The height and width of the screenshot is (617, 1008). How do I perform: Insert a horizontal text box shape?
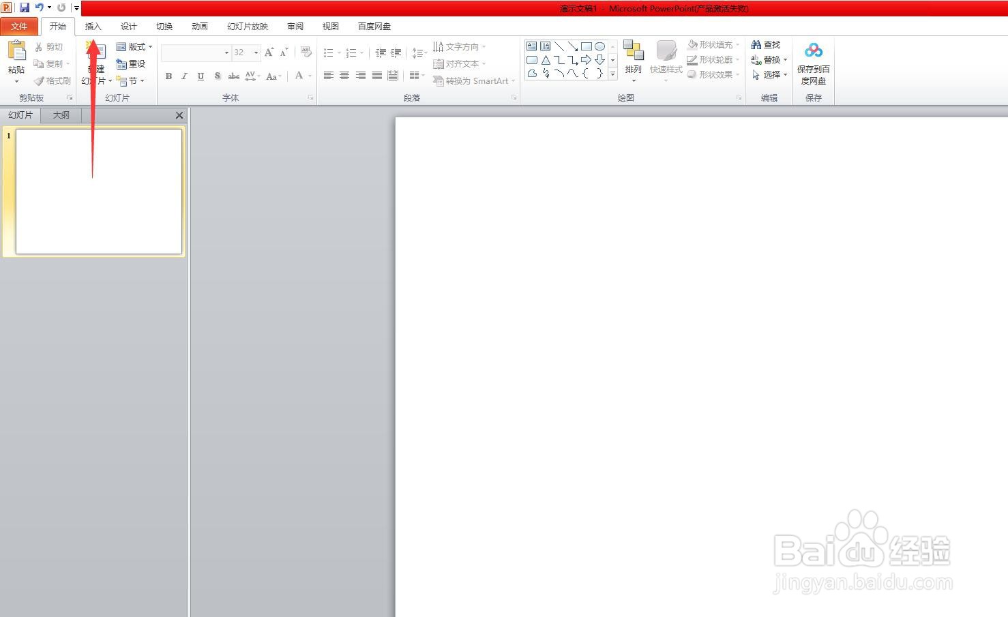click(531, 46)
